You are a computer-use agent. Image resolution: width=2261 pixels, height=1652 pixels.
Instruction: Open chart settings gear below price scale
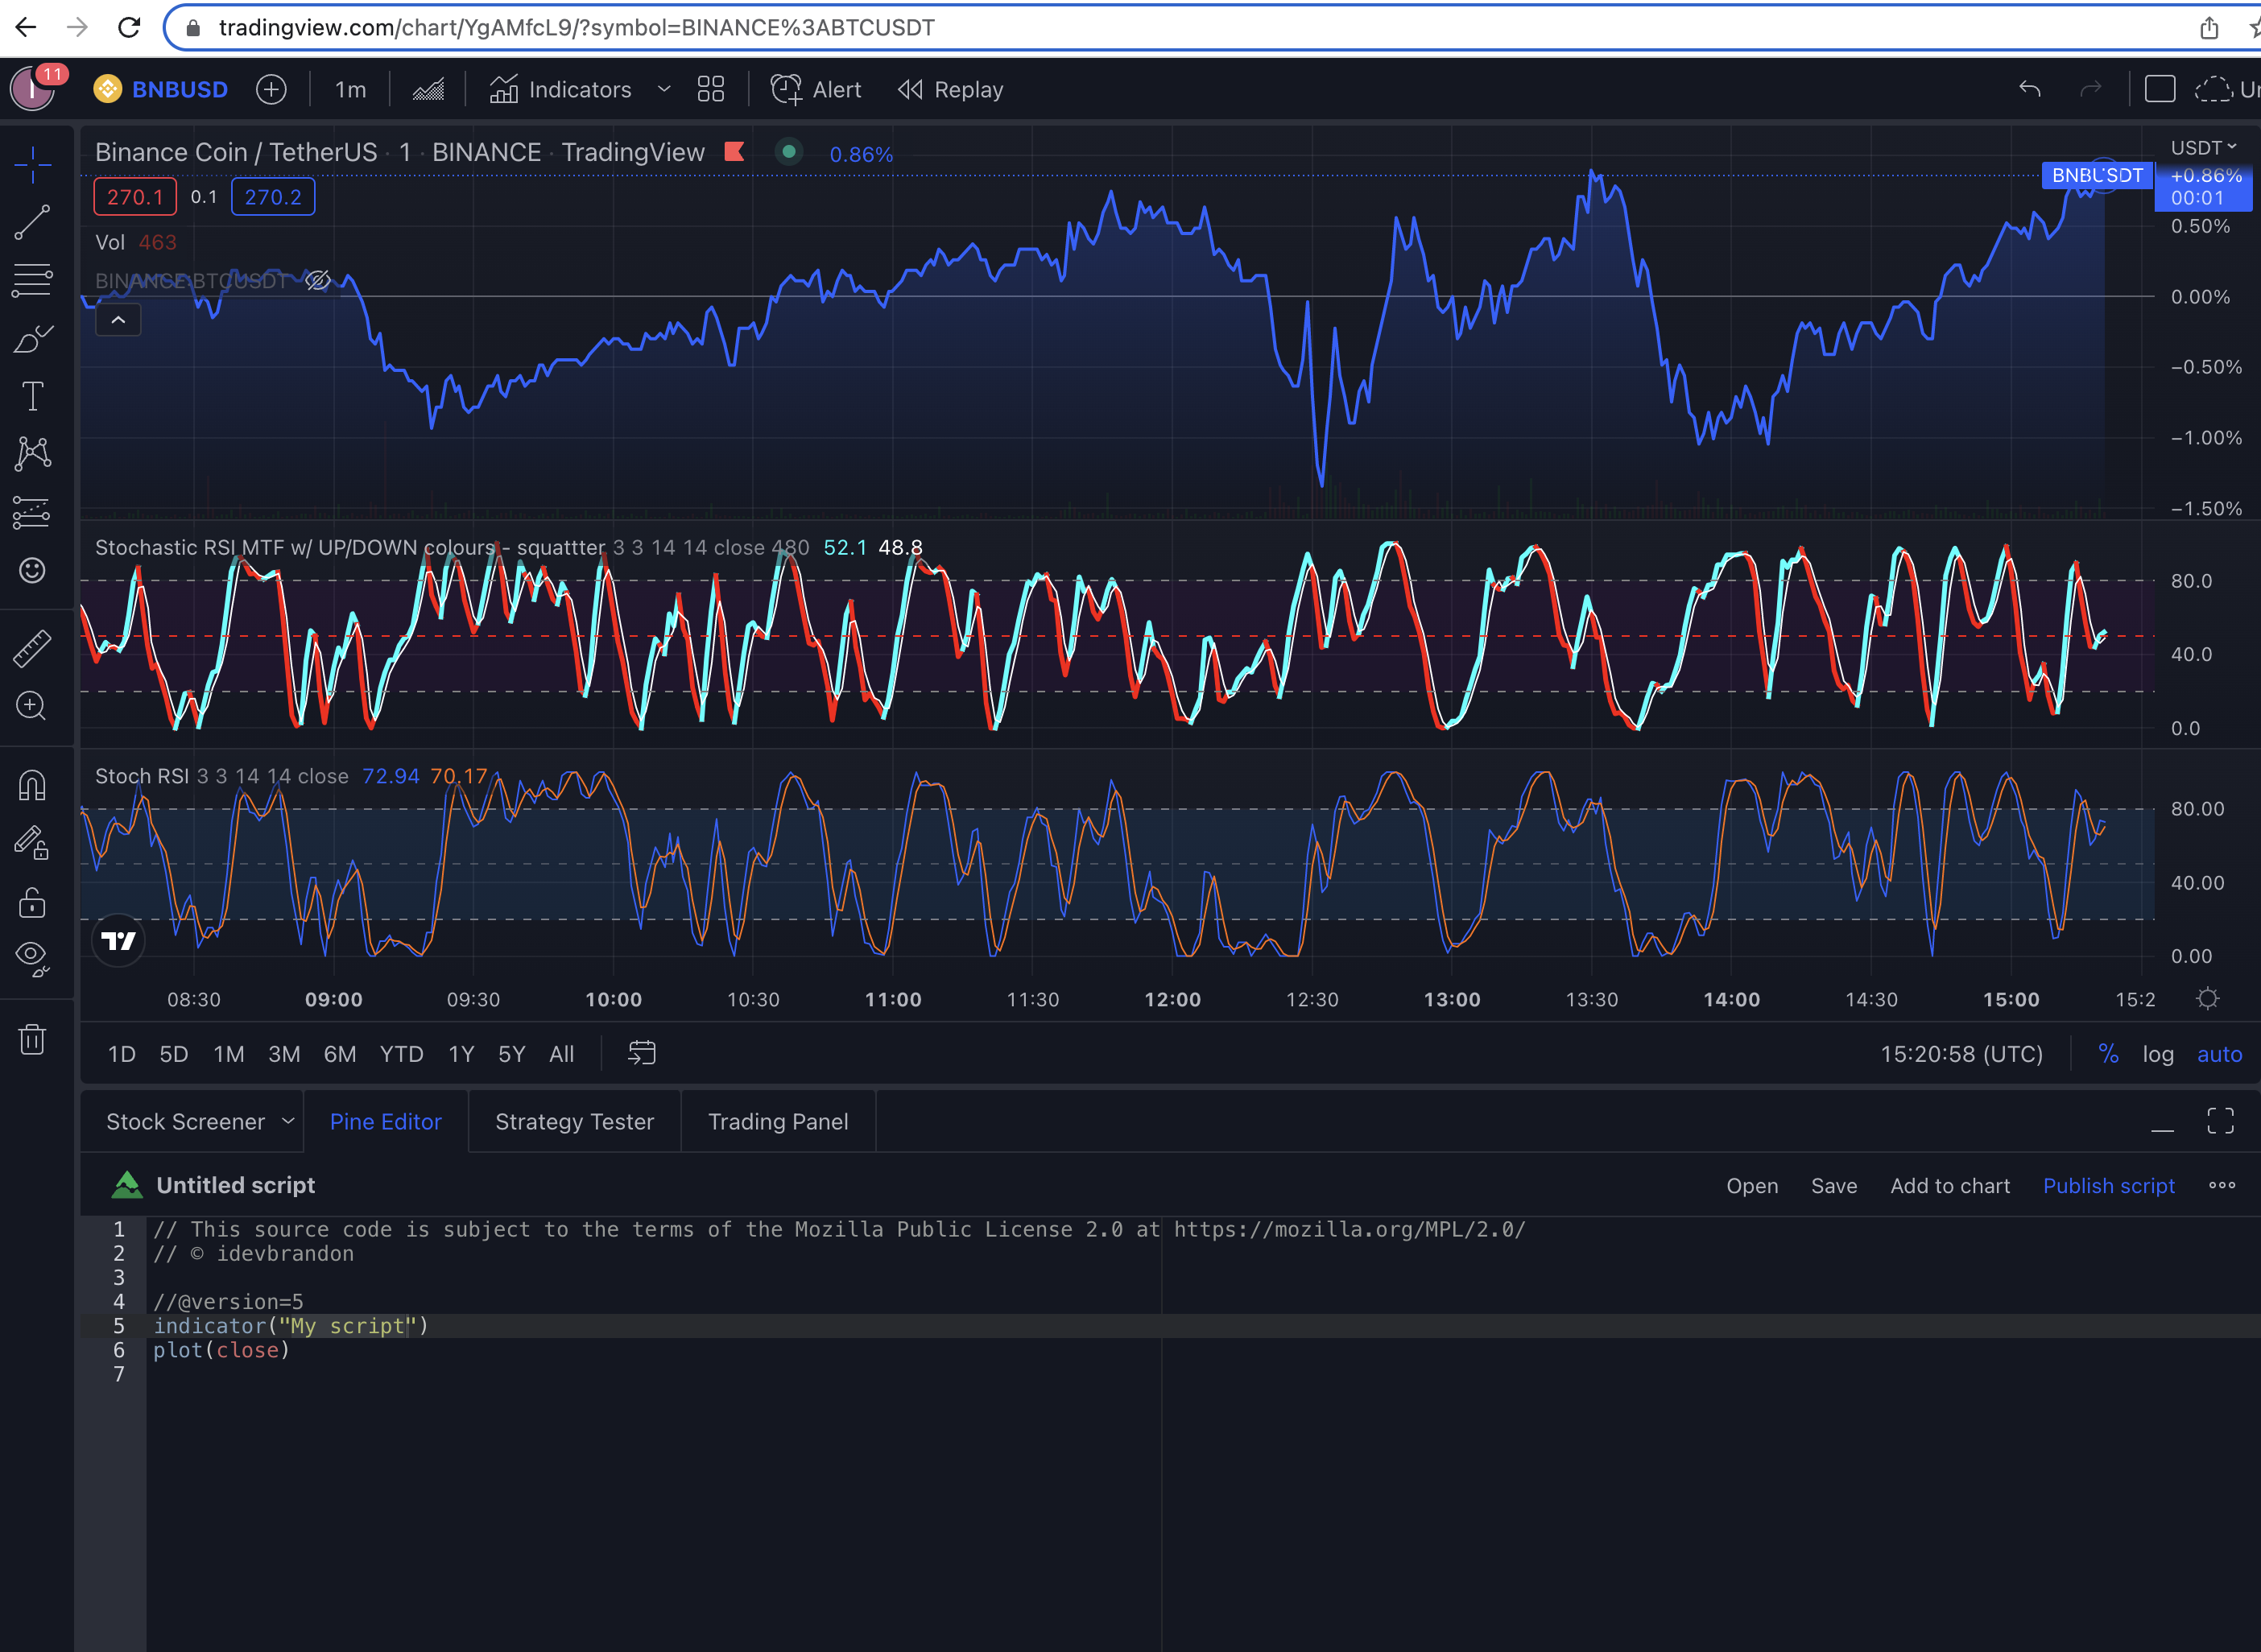(x=2208, y=997)
